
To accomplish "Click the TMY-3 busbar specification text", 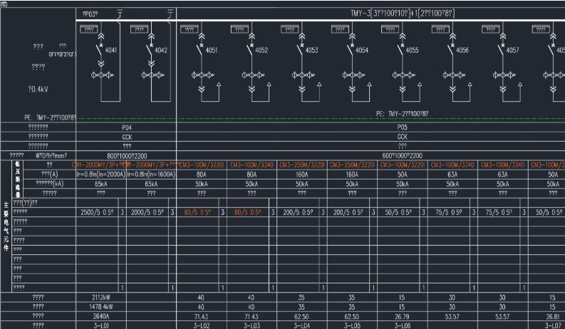I will (x=403, y=14).
